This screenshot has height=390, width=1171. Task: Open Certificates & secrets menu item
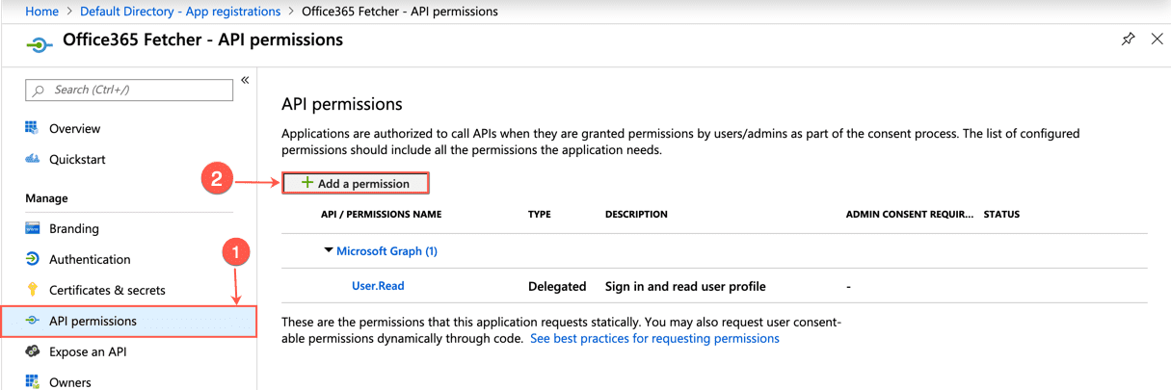pyautogui.click(x=107, y=290)
